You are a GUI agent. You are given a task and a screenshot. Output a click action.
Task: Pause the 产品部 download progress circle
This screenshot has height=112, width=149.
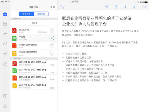click(52, 38)
